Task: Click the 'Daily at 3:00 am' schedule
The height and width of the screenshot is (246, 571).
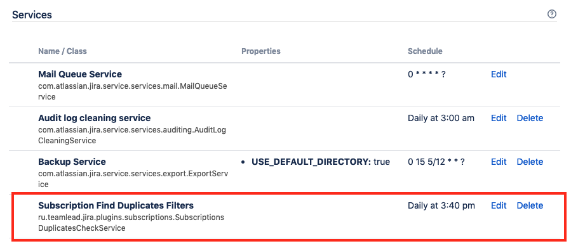Action: tap(441, 118)
